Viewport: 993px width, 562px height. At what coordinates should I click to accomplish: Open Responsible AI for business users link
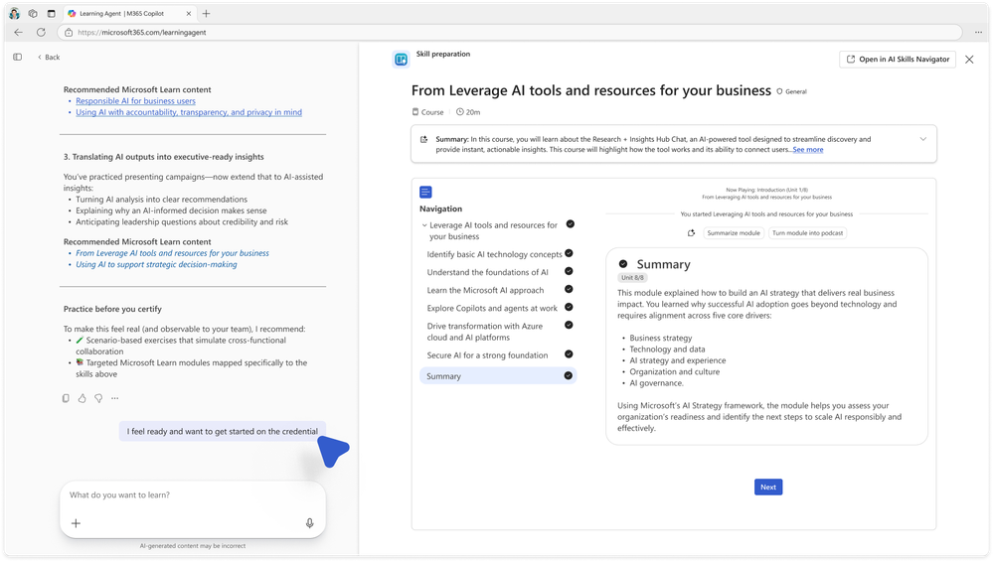coord(135,100)
